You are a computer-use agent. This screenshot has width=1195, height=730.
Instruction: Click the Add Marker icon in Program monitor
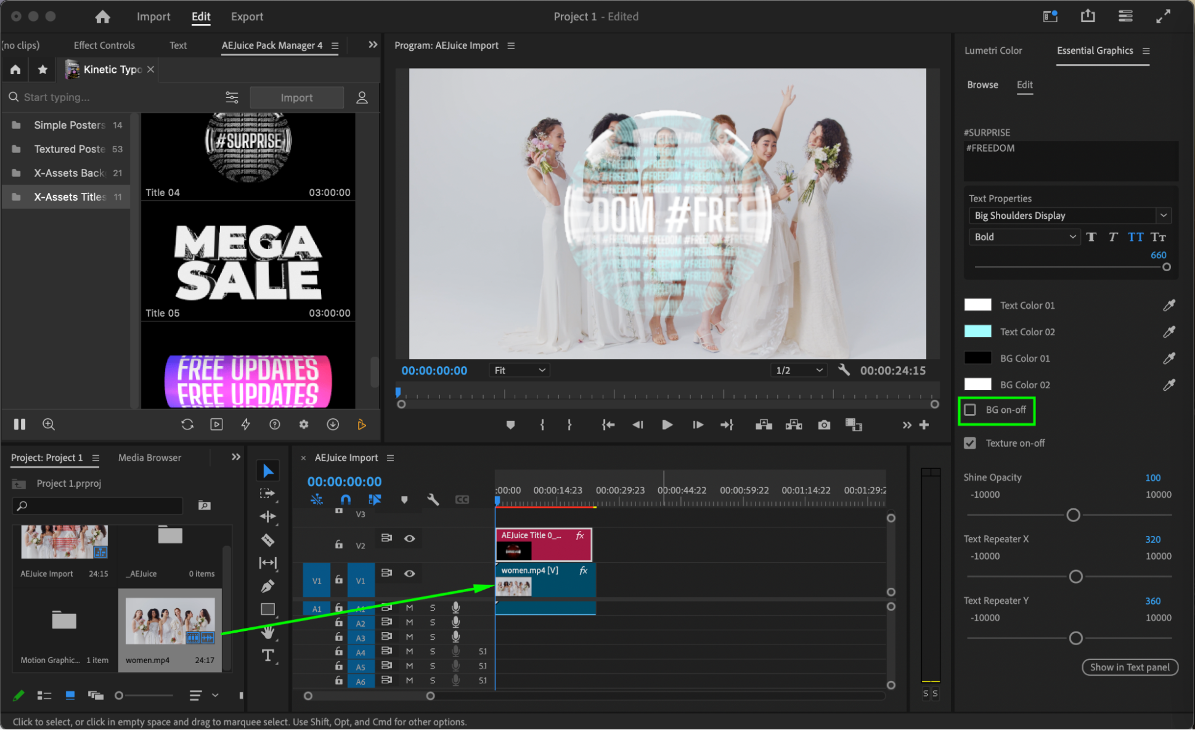tap(510, 425)
